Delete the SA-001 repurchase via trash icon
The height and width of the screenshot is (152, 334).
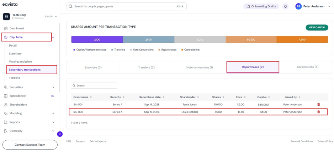point(318,104)
